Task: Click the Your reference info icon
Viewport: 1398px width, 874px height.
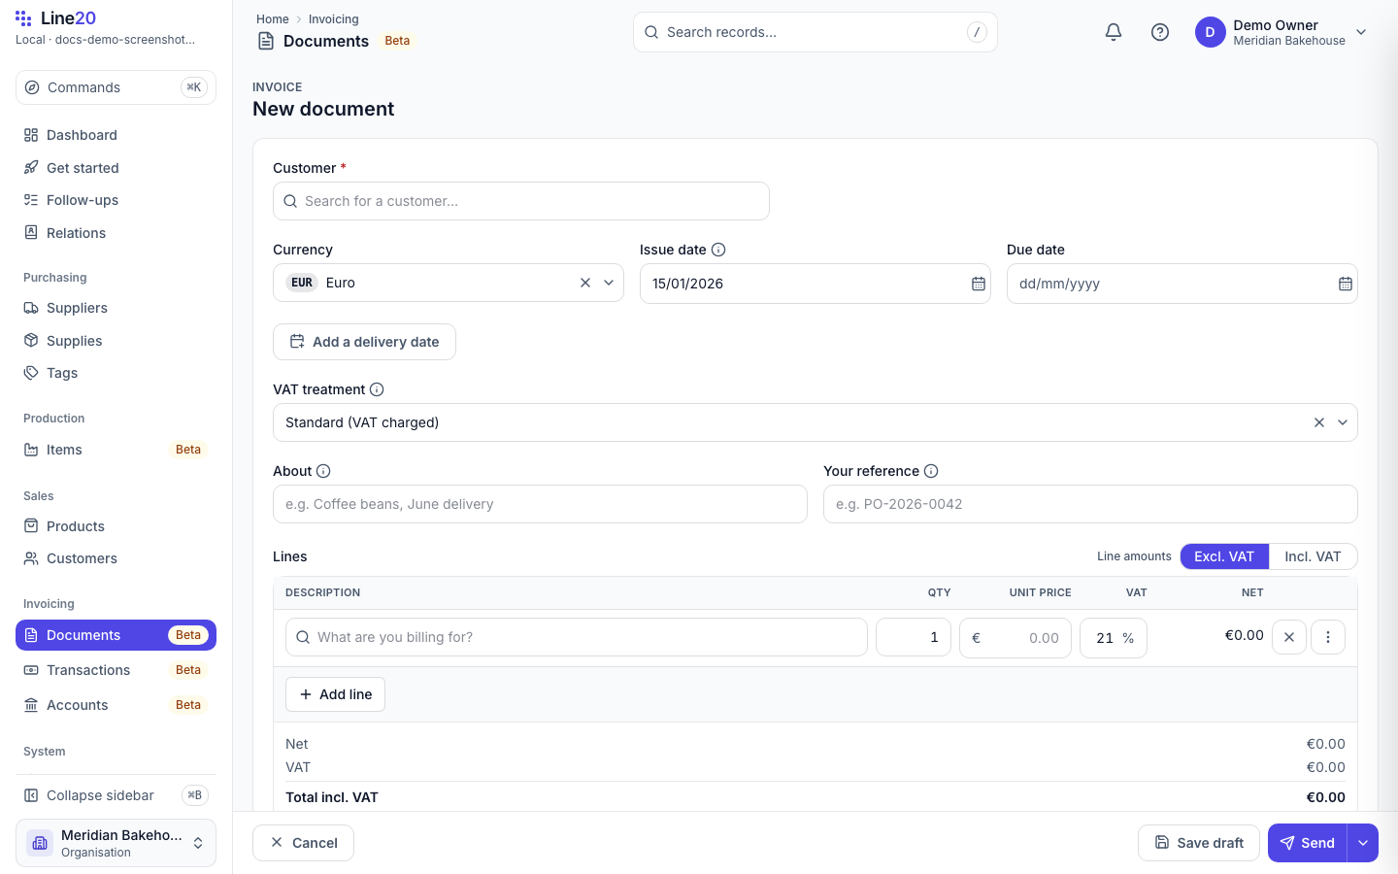Action: [931, 471]
